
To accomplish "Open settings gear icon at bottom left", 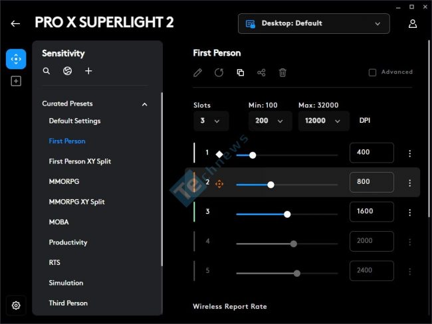I will coord(16,305).
